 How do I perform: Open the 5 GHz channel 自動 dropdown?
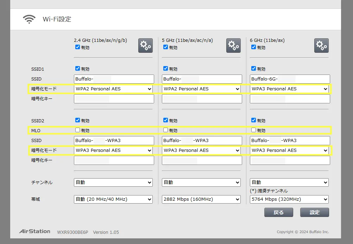(201, 182)
